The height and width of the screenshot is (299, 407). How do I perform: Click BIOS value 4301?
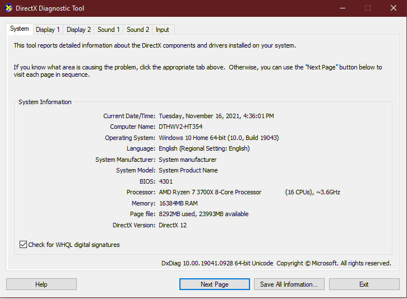(165, 181)
